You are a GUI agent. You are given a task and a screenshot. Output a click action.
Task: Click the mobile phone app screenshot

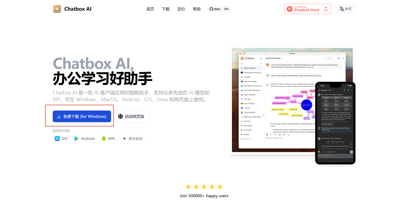pyautogui.click(x=335, y=123)
